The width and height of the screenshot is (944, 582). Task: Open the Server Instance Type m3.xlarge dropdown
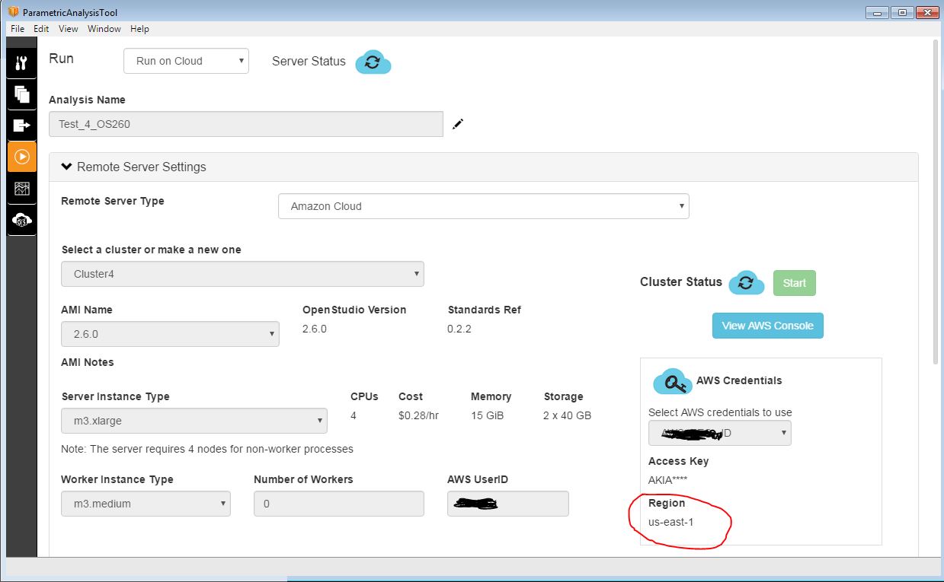194,421
